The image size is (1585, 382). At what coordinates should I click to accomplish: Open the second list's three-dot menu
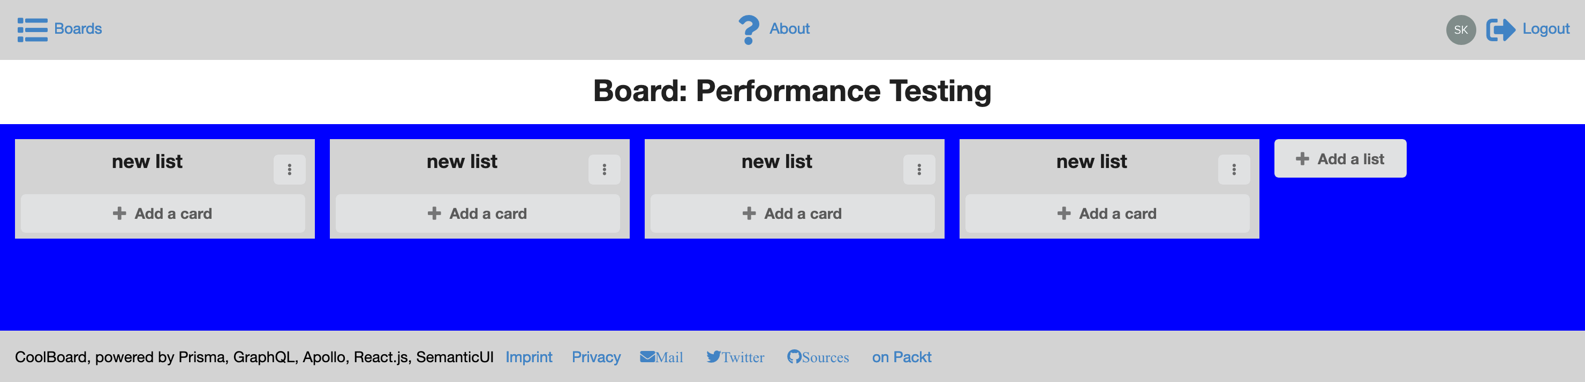(604, 169)
